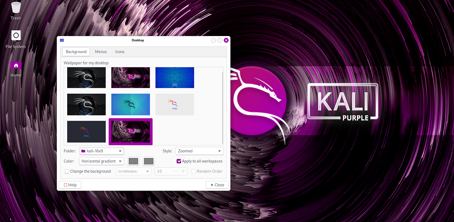The height and width of the screenshot is (222, 454).
Task: Decrease minutes with the minus button
Action: pyautogui.click(x=176, y=171)
